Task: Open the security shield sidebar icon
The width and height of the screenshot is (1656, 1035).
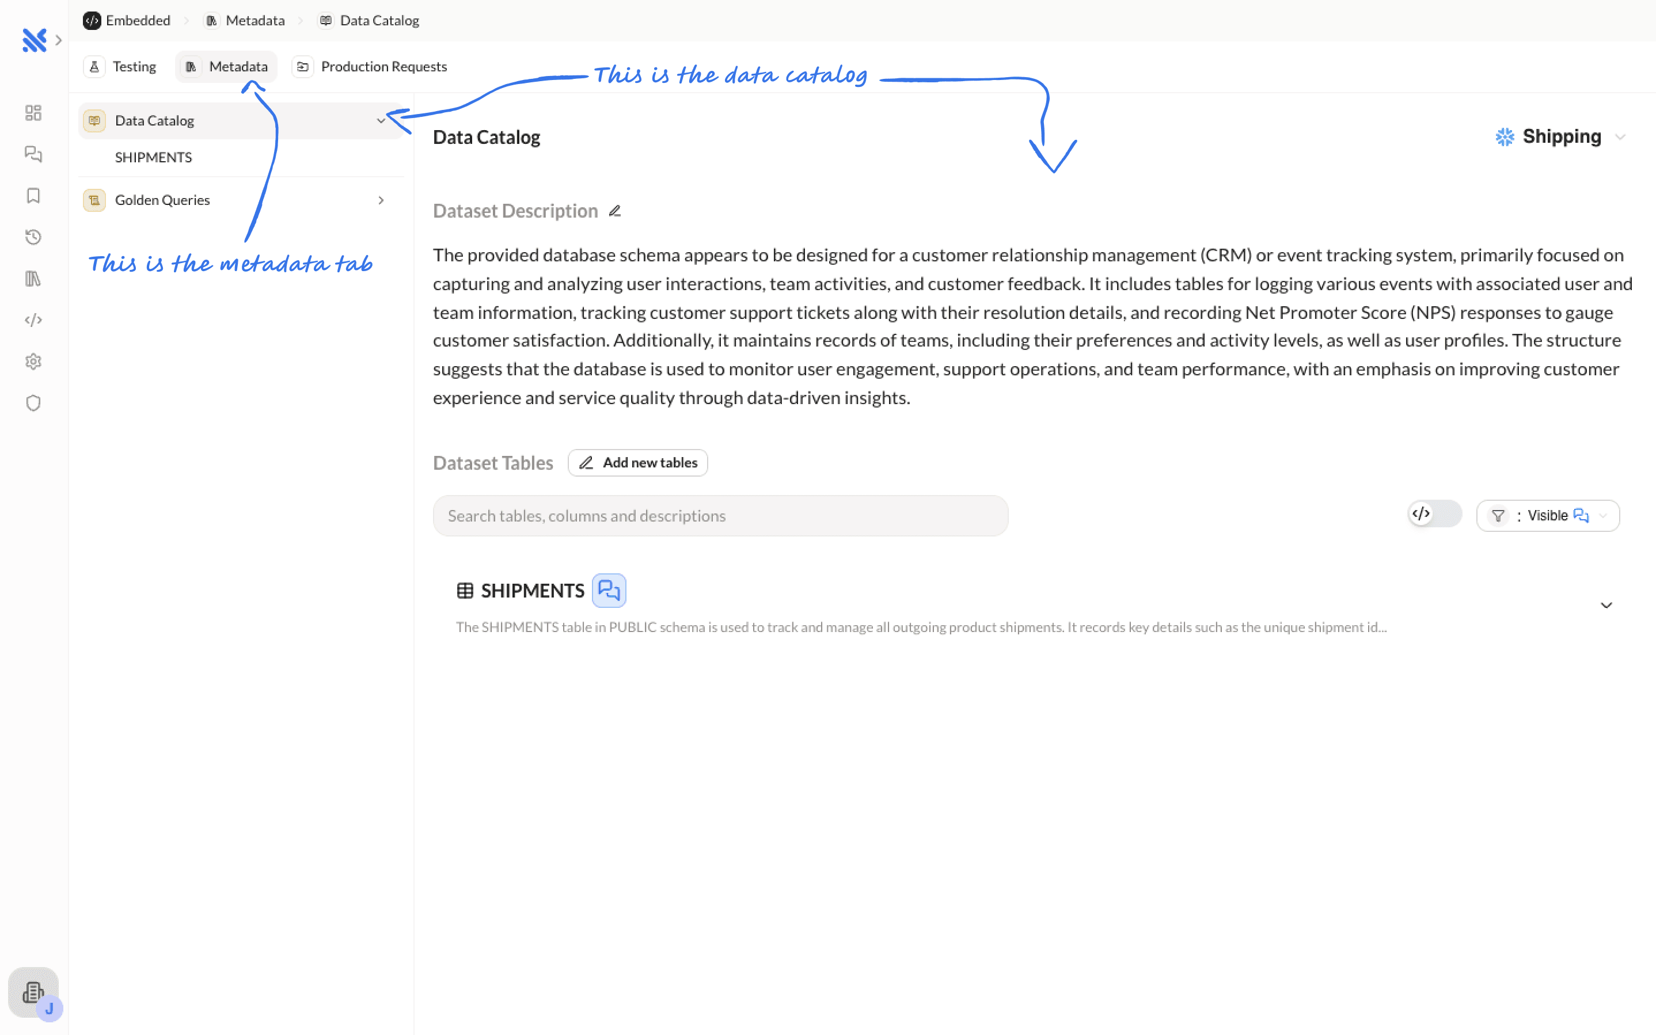Action: [33, 402]
